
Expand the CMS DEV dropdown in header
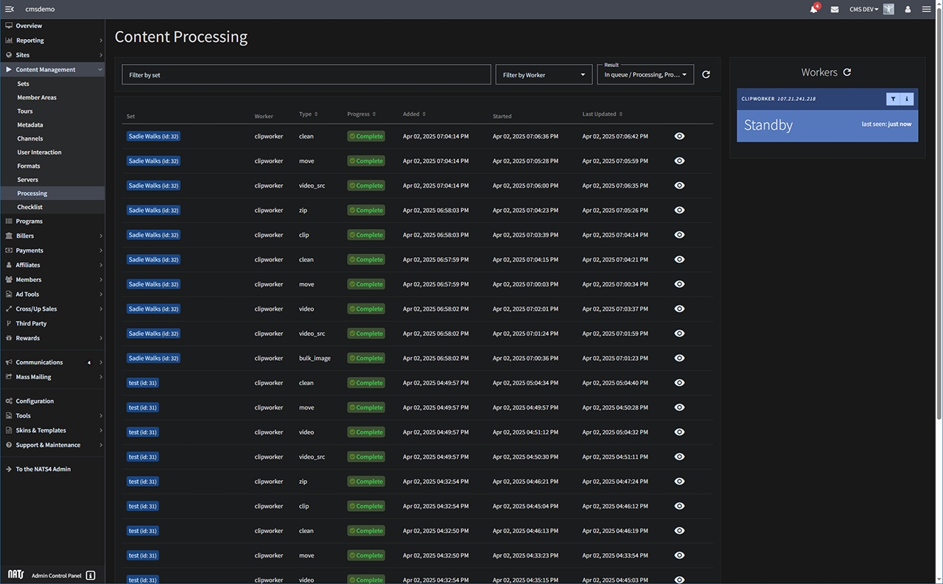pos(863,10)
